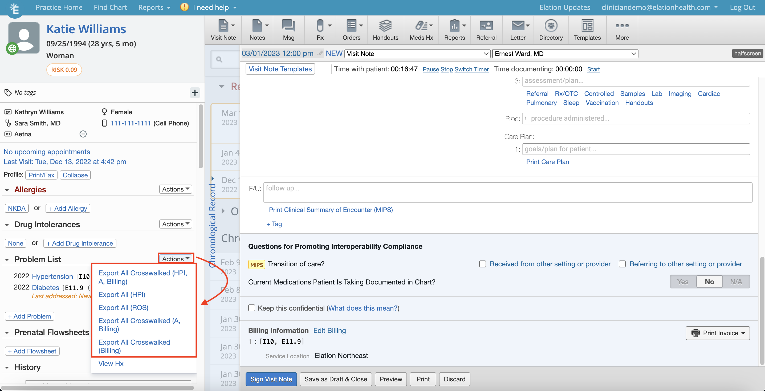View medication history via Meds Hx icon
The image size is (765, 391).
coord(420,29)
